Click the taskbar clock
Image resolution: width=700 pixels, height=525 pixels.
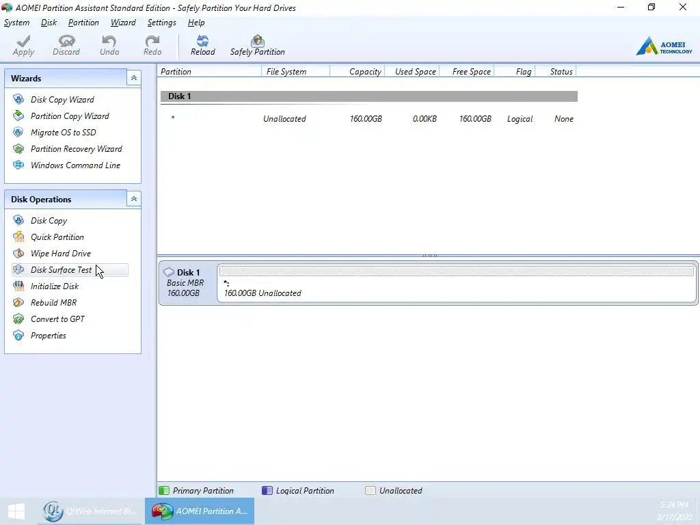point(674,511)
